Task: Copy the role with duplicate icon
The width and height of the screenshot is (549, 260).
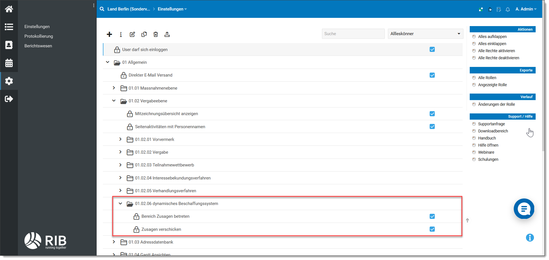Action: [144, 34]
